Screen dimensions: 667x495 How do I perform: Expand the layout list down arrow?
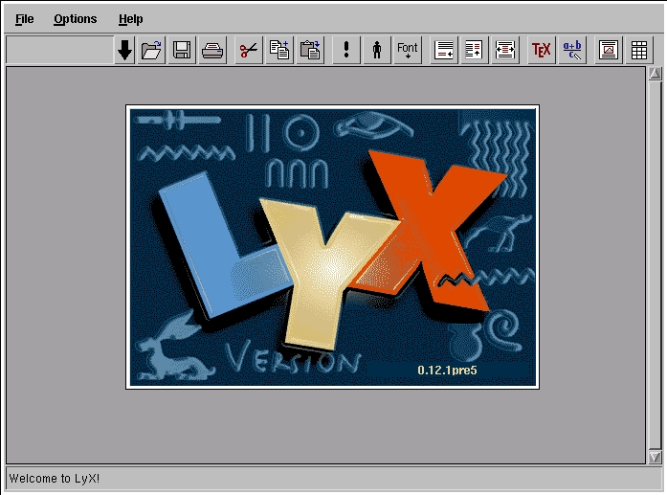[124, 50]
